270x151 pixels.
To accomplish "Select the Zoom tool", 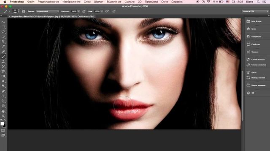I will point(3,116).
